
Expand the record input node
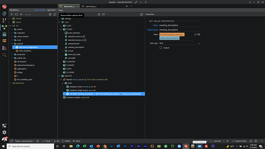pyautogui.click(x=63, y=51)
